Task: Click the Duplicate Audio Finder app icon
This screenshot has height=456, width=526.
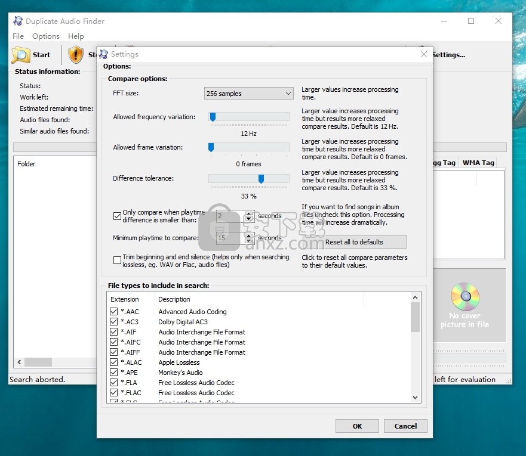Action: coord(17,21)
